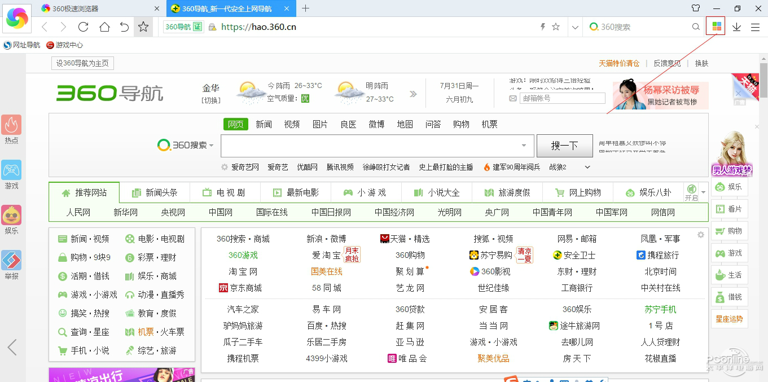
Task: Open 网上购物 category tab
Action: click(x=578, y=192)
